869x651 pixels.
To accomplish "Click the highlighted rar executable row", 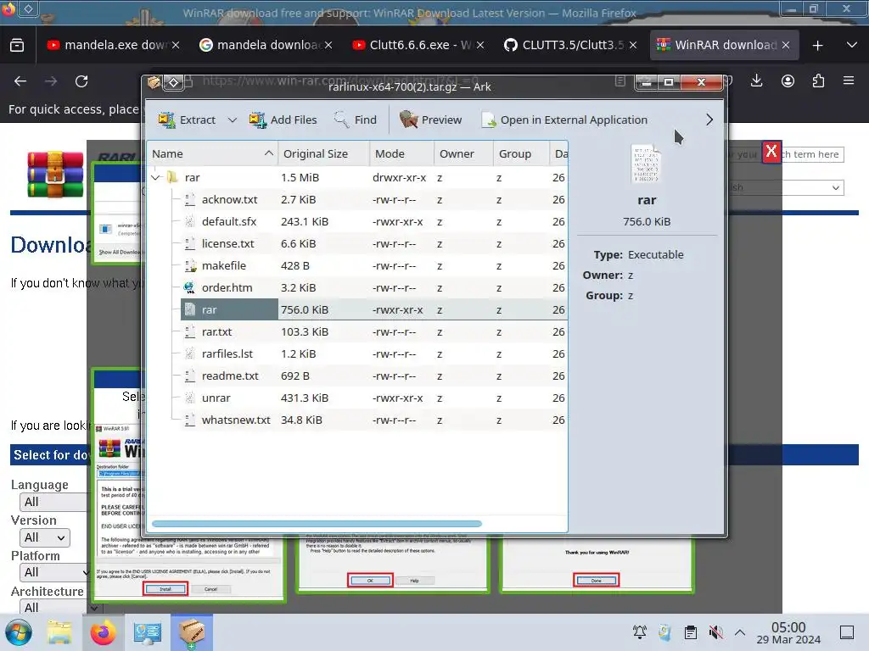I will [x=374, y=310].
